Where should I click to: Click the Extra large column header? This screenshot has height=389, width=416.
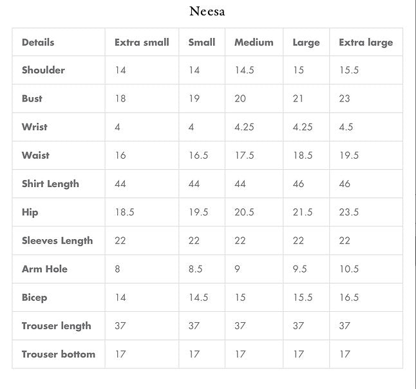pyautogui.click(x=366, y=42)
